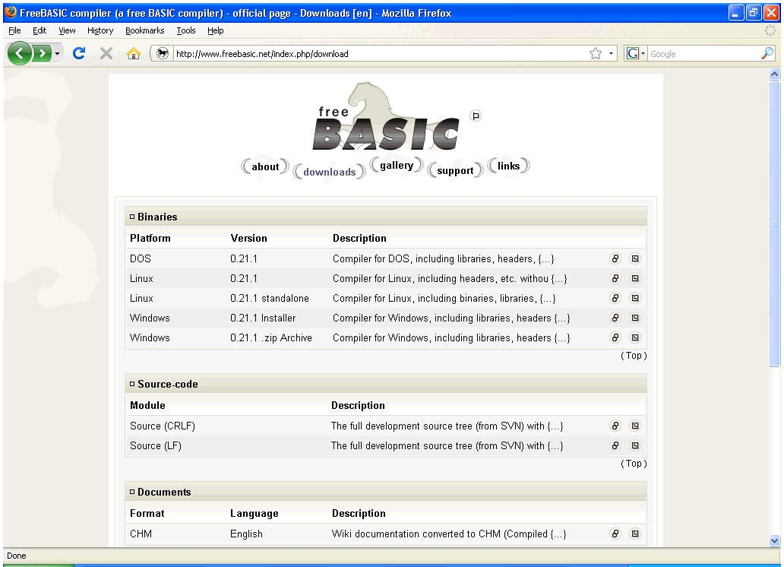Click details icon for Linux 0.21.1 row
This screenshot has width=784, height=567.
coord(635,278)
